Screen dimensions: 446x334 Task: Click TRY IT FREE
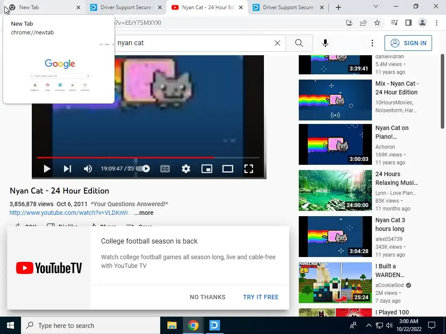(x=260, y=297)
